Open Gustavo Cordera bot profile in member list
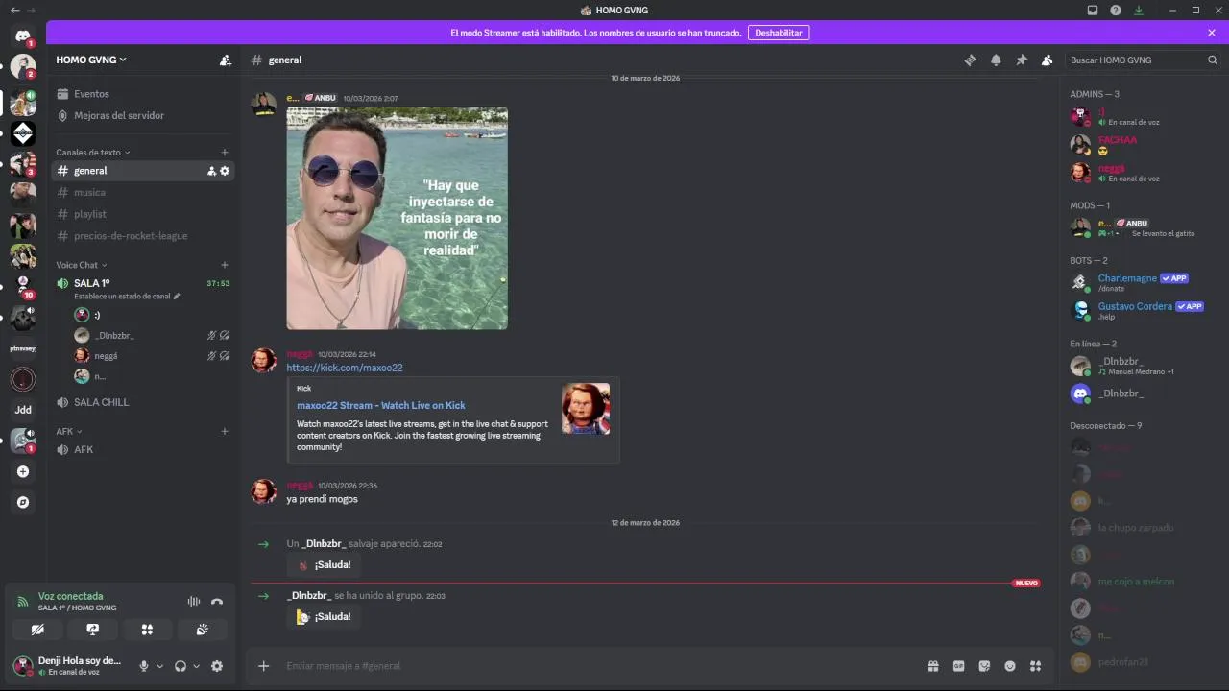 point(1143,311)
